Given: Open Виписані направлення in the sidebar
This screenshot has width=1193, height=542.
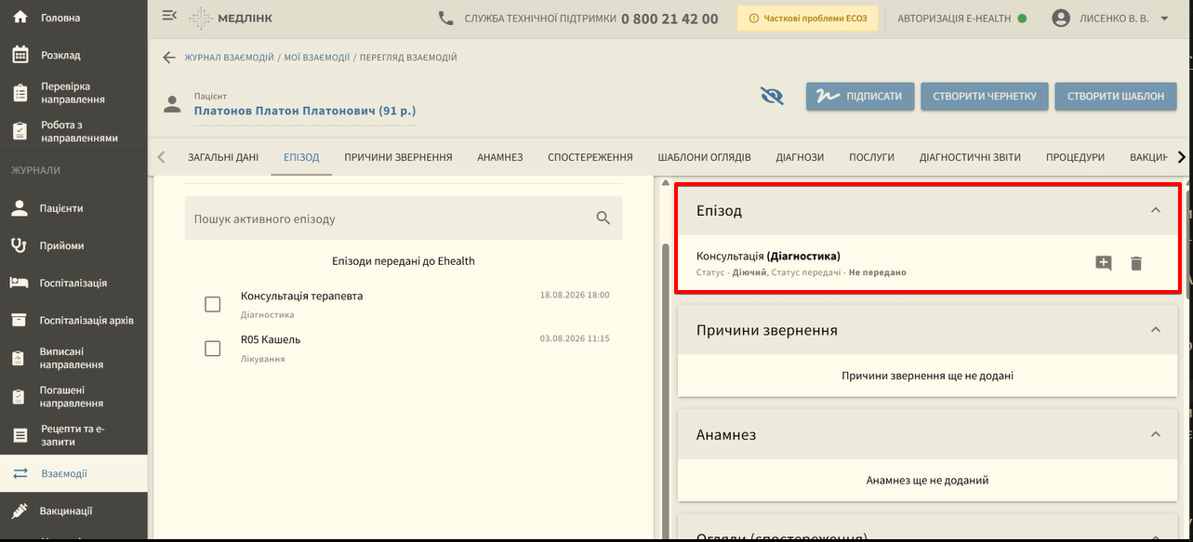Looking at the screenshot, I should 73,358.
